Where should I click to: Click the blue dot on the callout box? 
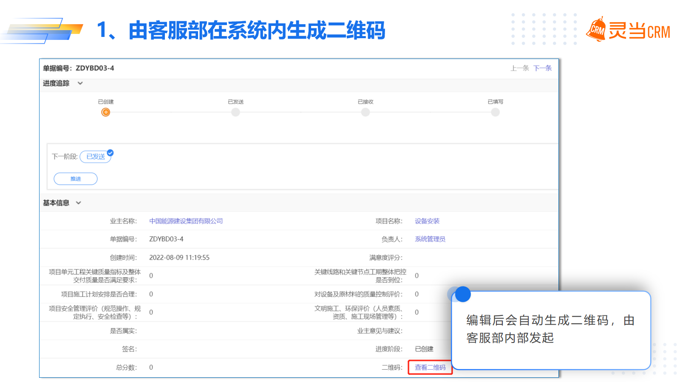pos(462,294)
